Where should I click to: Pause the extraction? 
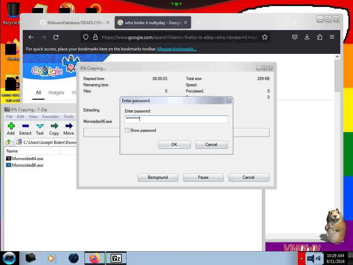tap(203, 177)
